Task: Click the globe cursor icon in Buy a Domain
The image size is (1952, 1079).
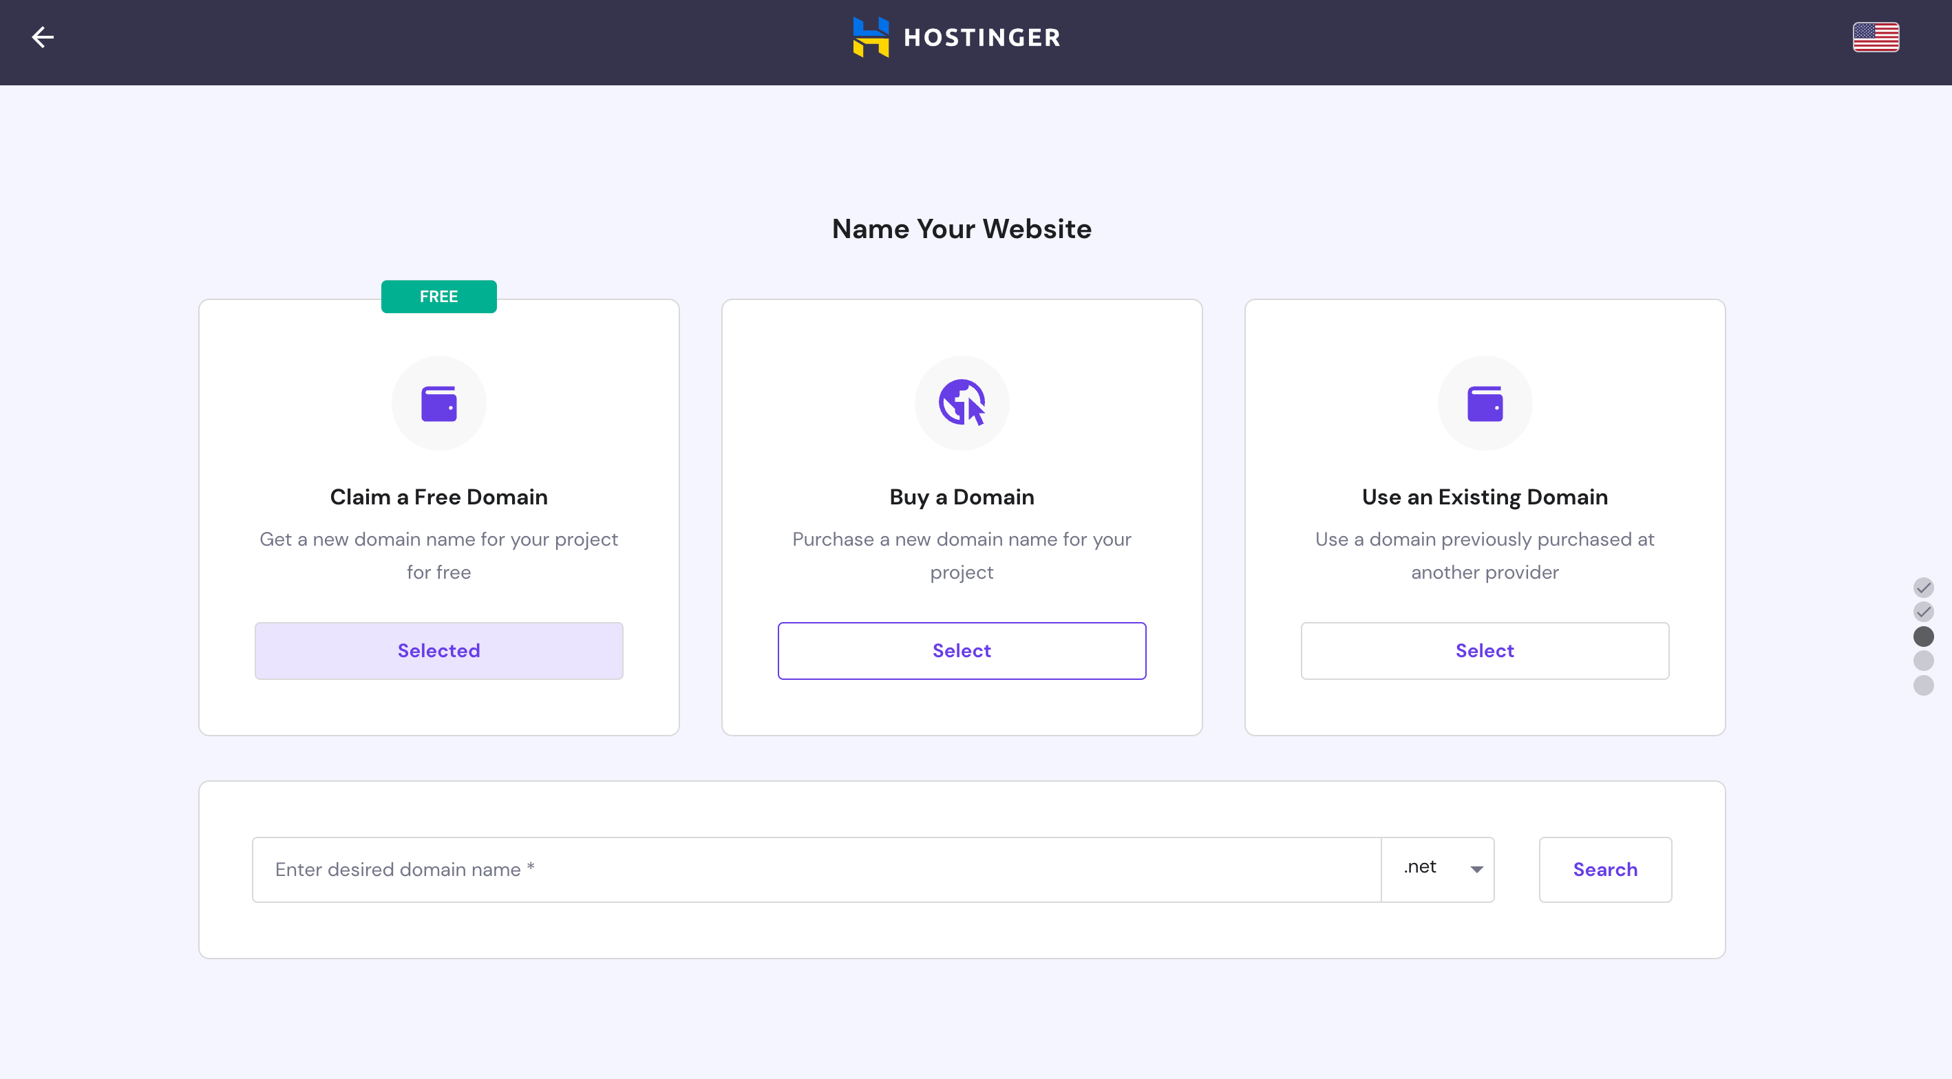Action: (962, 403)
